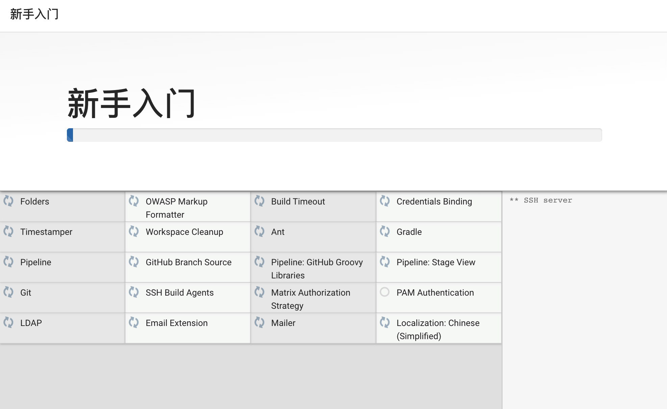This screenshot has width=667, height=409.
Task: Click the installation progress bar
Action: pyautogui.click(x=334, y=135)
